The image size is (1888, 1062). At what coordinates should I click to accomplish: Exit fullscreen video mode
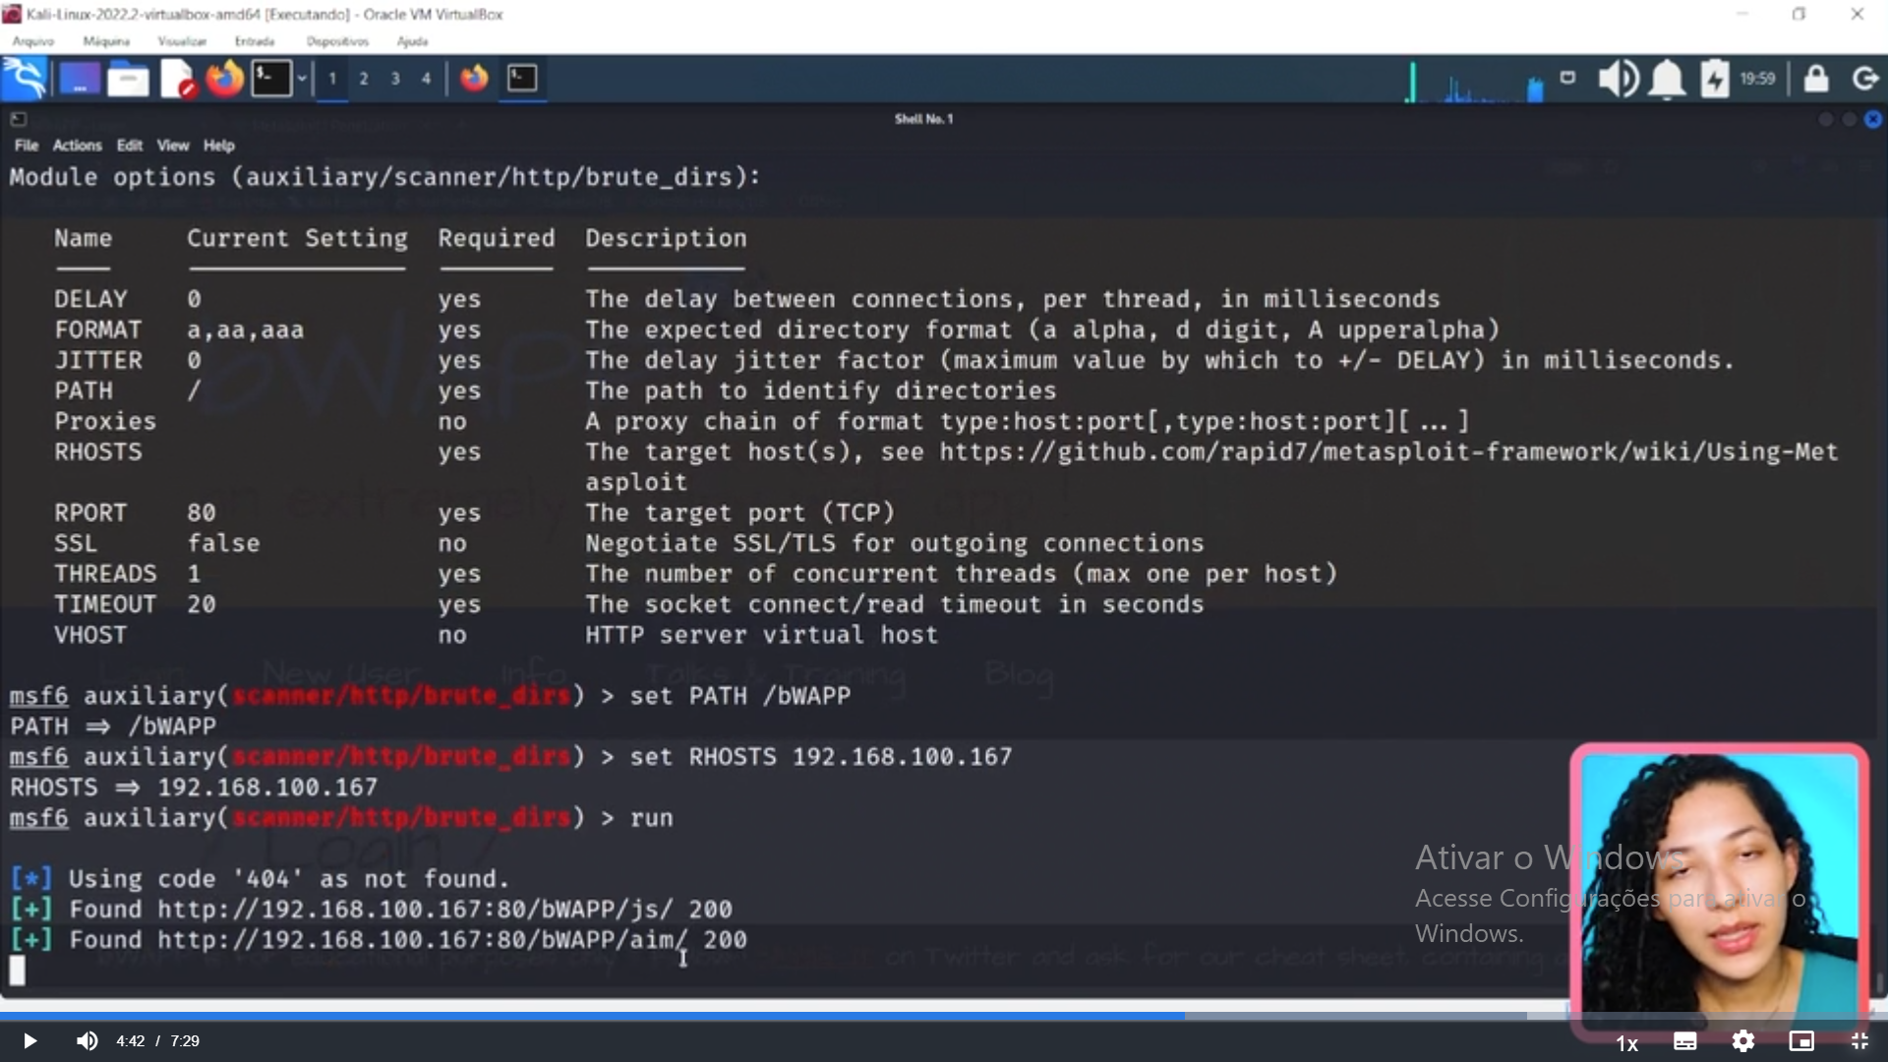coord(1859,1041)
